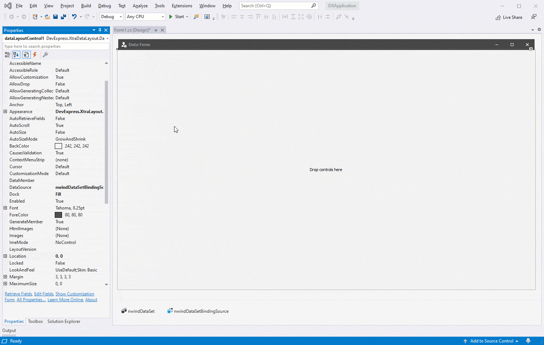Viewport: 544px width, 345px height.
Task: Switch to the Solution Explorer tab
Action: pyautogui.click(x=64, y=321)
